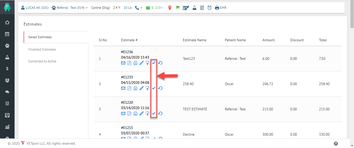Image resolution: width=354 pixels, height=148 pixels.
Task: Open PDF of estimate #E1236
Action: click(x=129, y=63)
